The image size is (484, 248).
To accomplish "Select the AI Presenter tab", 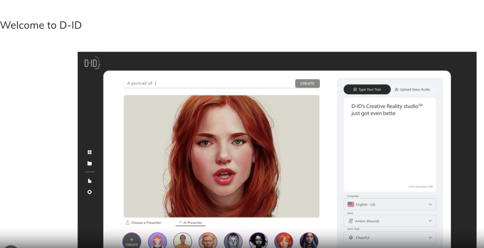I will (191, 223).
